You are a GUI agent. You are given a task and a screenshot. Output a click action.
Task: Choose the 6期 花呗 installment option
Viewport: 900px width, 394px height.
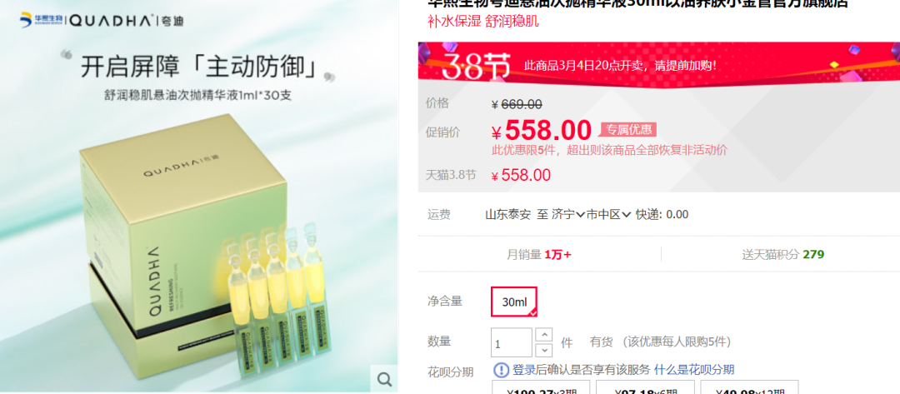click(x=645, y=387)
